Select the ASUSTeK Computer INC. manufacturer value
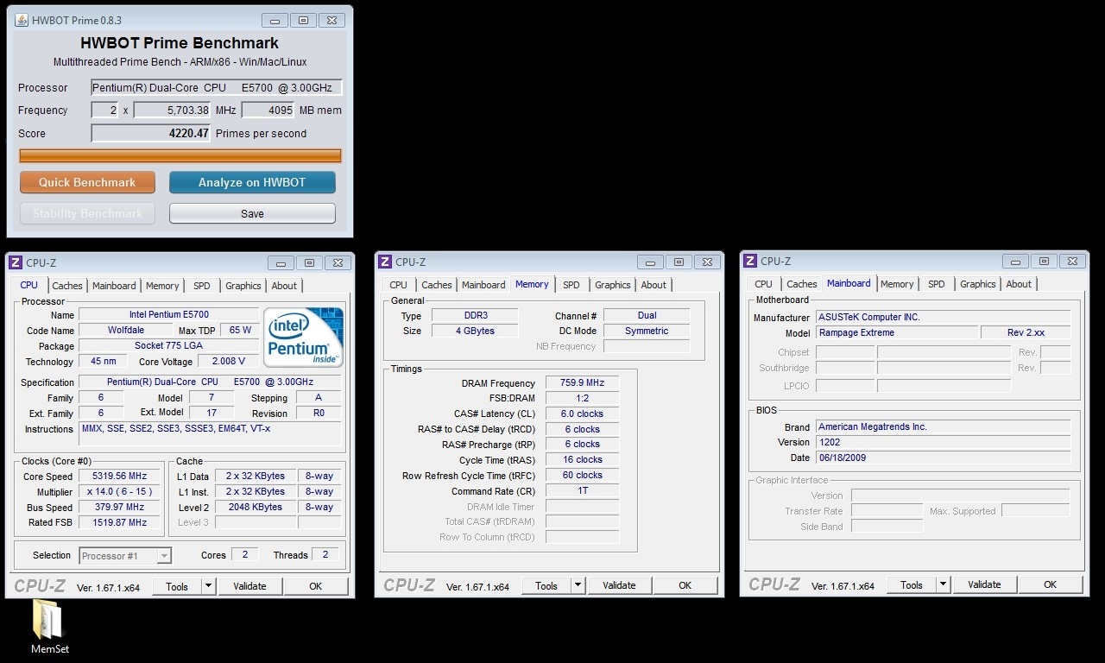This screenshot has width=1105, height=663. pyautogui.click(x=944, y=317)
